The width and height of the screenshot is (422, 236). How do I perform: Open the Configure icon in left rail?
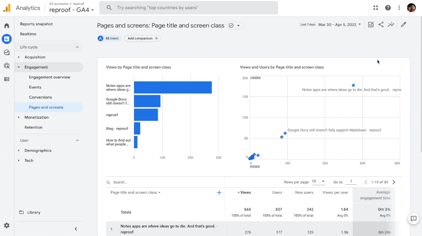7,79
